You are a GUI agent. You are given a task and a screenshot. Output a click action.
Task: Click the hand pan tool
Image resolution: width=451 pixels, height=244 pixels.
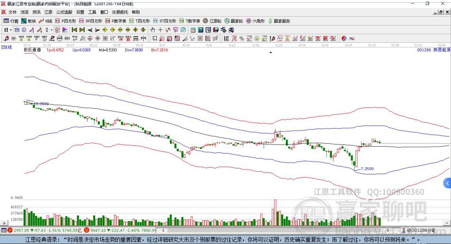(x=153, y=30)
